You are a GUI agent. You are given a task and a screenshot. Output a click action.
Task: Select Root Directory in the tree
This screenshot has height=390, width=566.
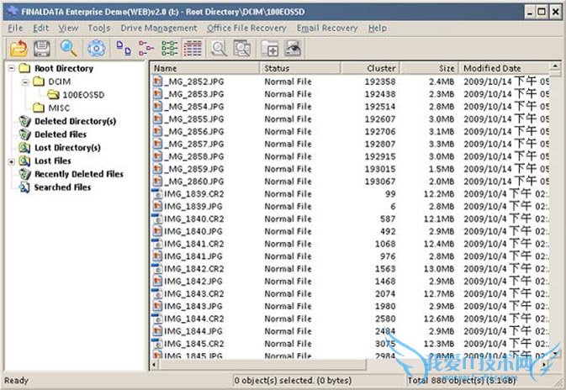coord(64,69)
